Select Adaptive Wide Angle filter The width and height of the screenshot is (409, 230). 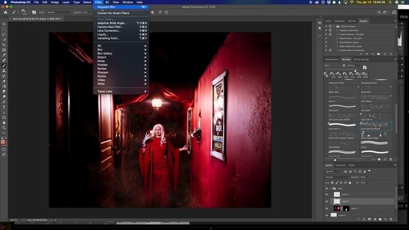(121, 23)
